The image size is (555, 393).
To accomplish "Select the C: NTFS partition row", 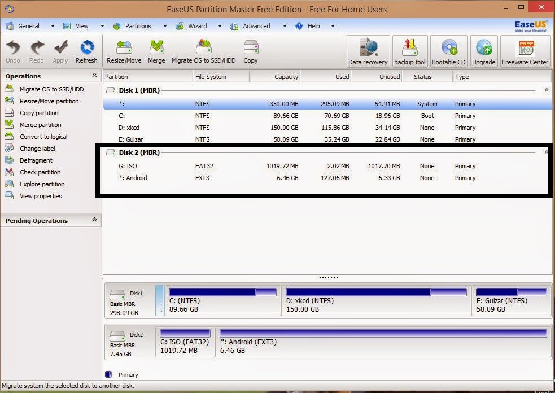I will pos(327,116).
